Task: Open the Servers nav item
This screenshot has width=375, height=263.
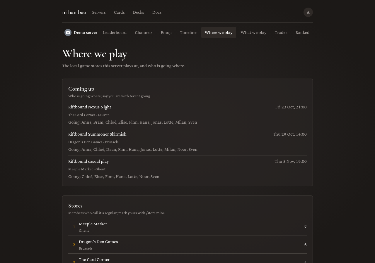Action: tap(99, 12)
